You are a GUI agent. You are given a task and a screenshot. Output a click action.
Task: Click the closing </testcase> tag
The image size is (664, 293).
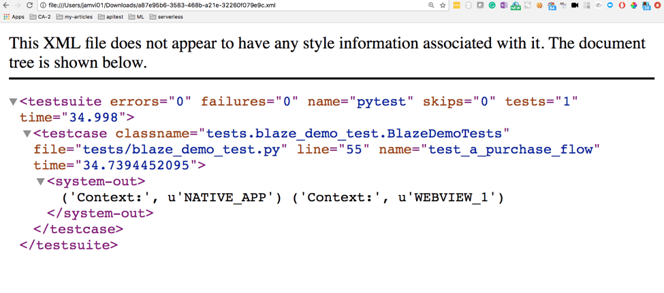(78, 229)
